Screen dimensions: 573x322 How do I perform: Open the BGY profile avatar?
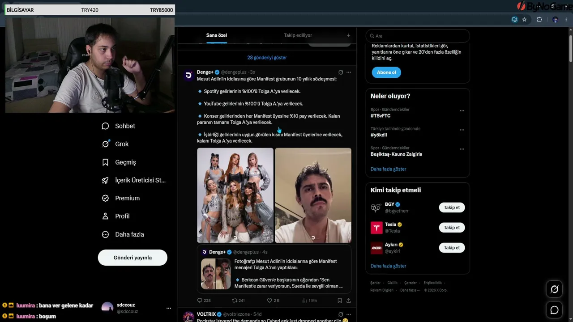(x=376, y=208)
